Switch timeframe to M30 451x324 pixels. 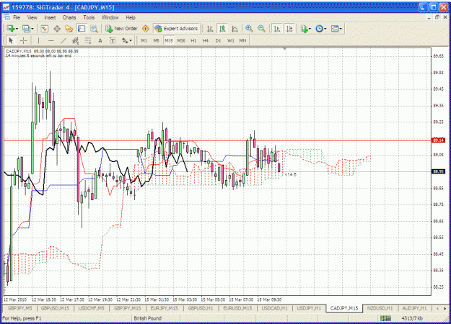point(181,41)
